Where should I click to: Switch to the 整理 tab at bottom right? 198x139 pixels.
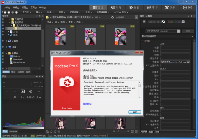click(151, 132)
